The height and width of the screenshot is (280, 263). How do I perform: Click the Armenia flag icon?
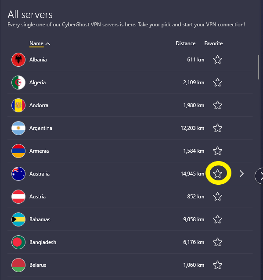click(x=18, y=151)
